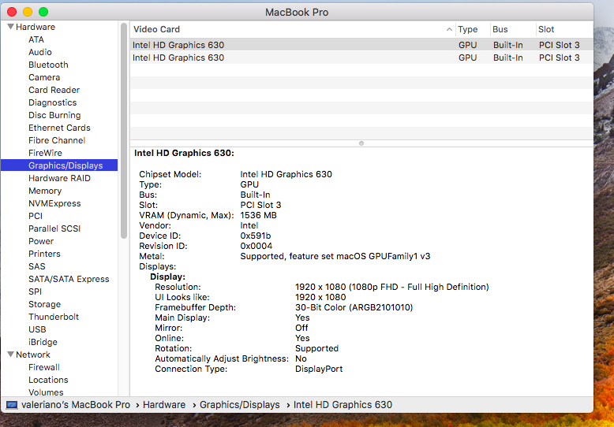Click the Revision ID value 0x0004
Image resolution: width=614 pixels, height=427 pixels.
[x=256, y=246]
